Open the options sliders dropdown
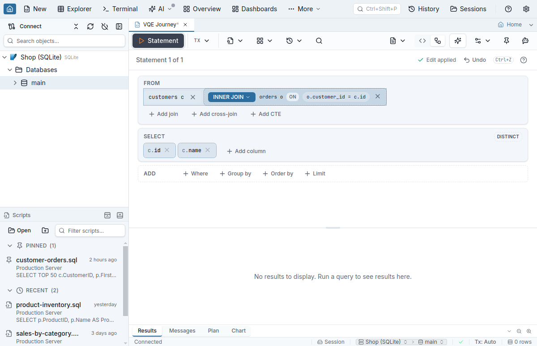The width and height of the screenshot is (537, 346). [x=482, y=41]
